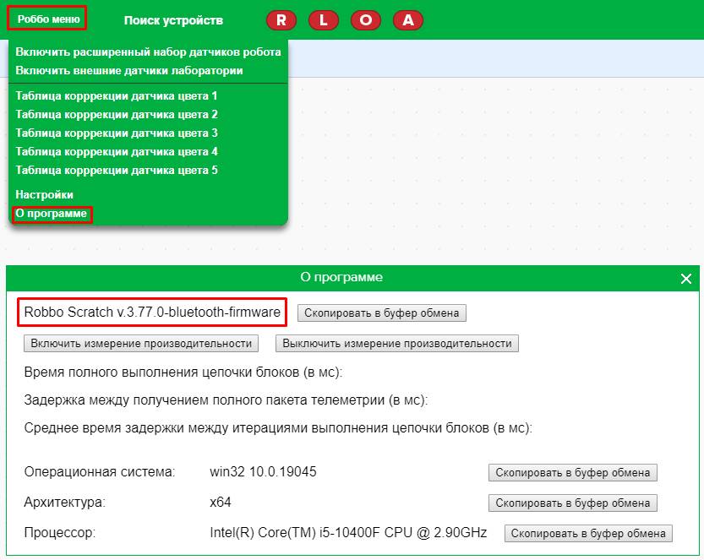Click the О программе dialog title
This screenshot has width=704, height=560.
coord(341,277)
